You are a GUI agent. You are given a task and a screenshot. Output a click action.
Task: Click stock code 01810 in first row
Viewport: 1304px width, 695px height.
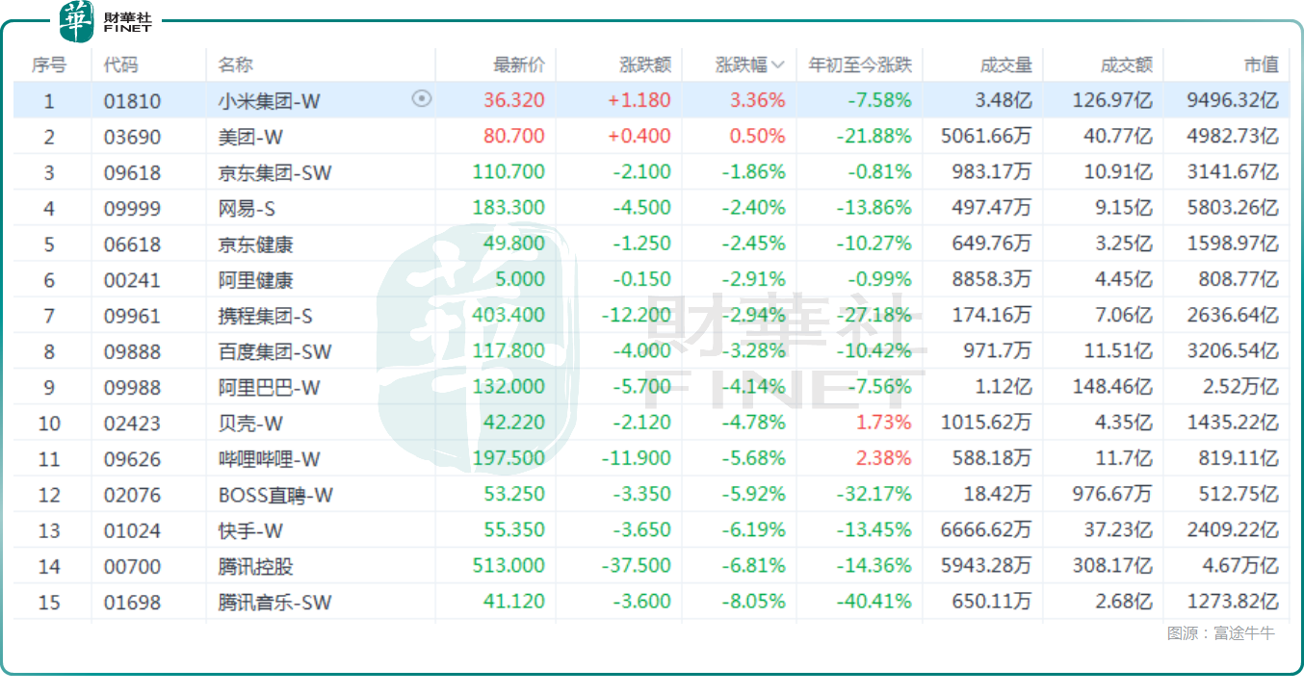pos(132,101)
